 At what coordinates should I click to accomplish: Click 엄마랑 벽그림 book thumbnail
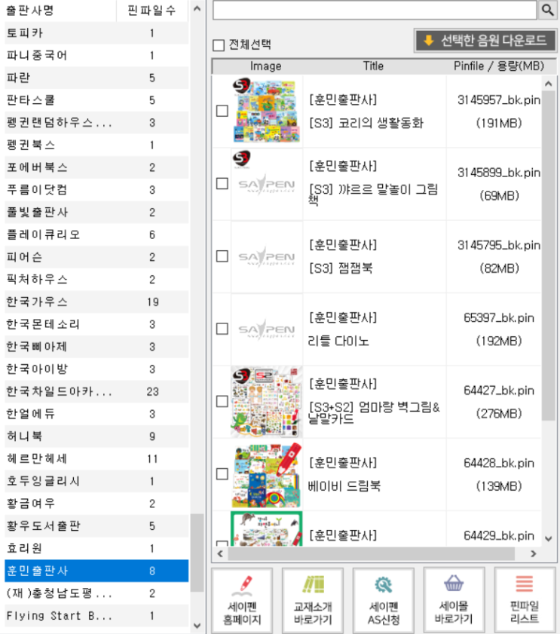[x=267, y=402]
